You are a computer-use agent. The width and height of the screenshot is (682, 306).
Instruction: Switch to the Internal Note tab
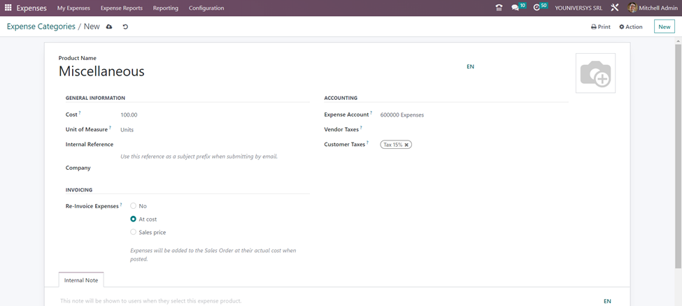[81, 280]
